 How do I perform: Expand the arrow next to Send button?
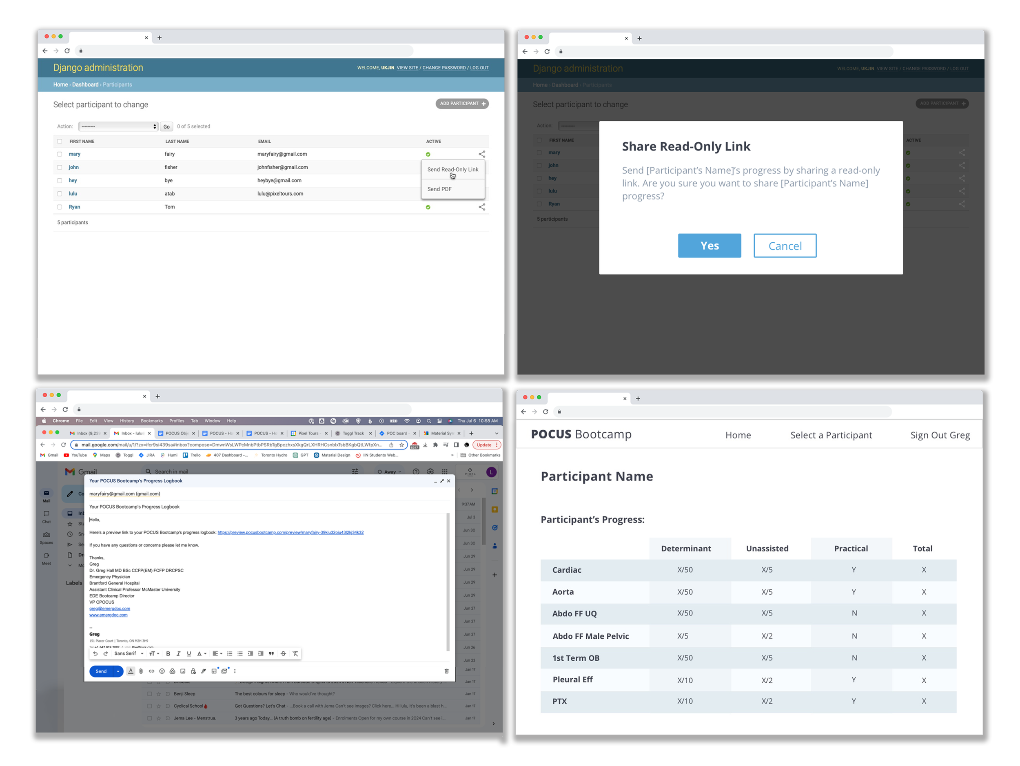(118, 671)
